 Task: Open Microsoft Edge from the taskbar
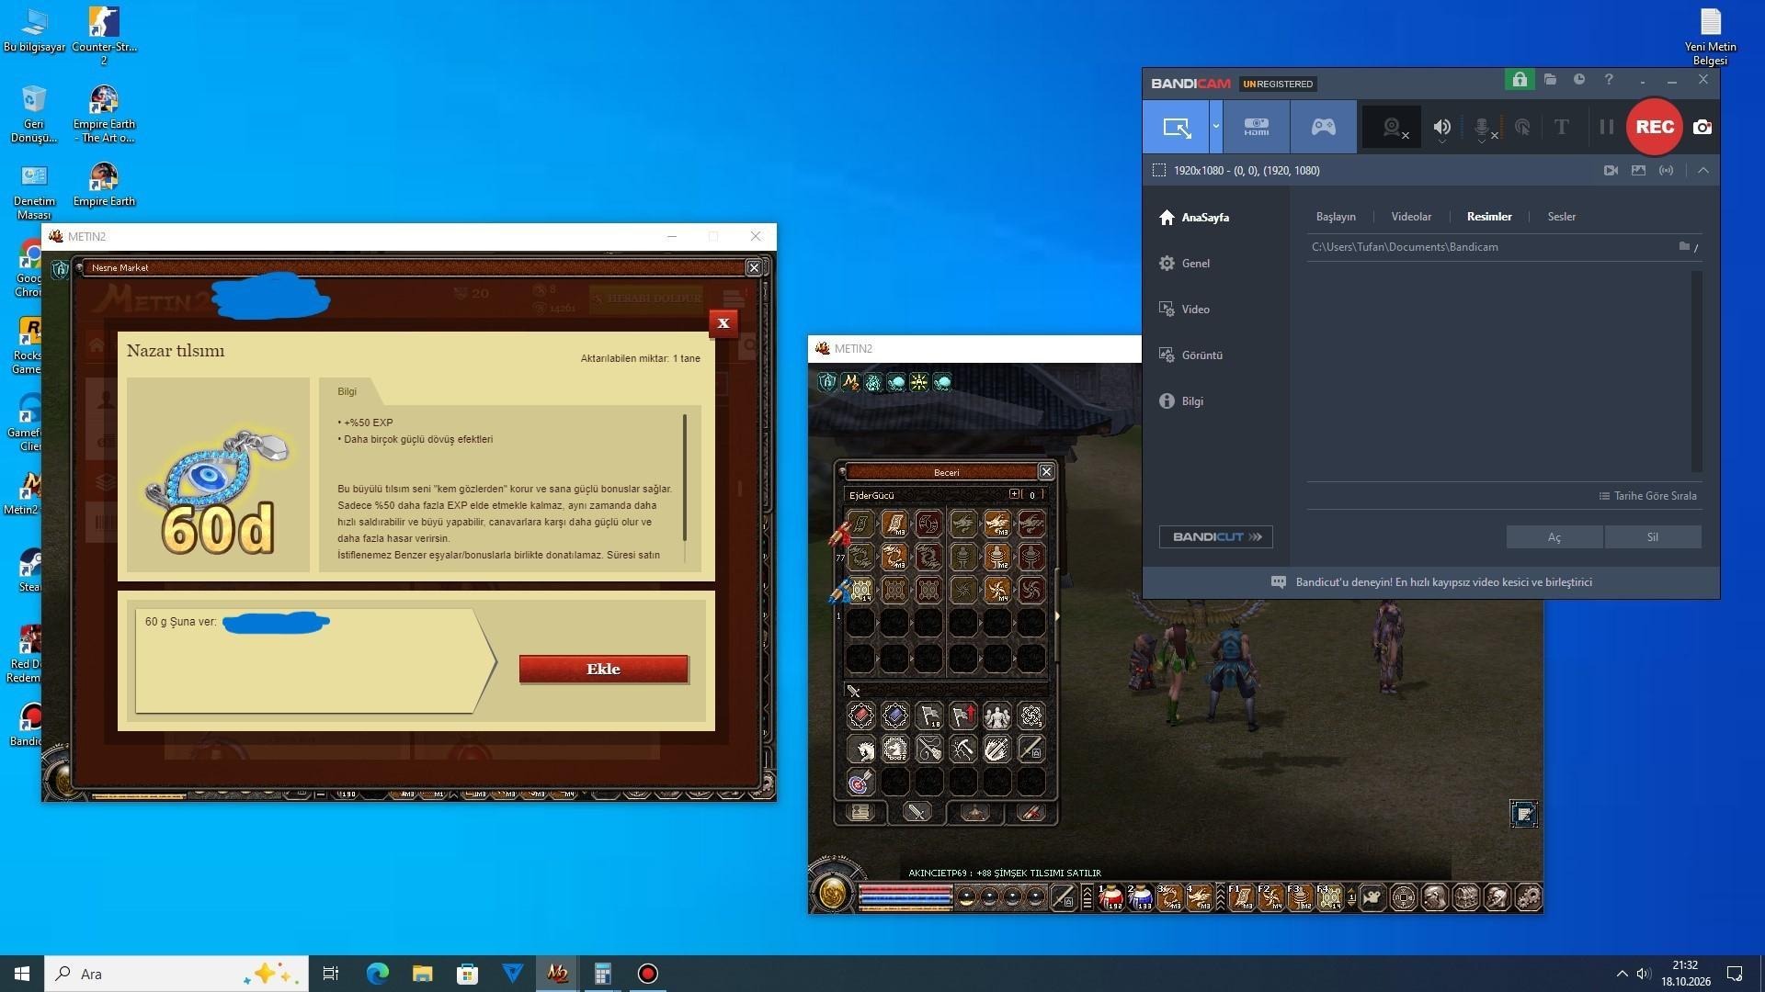[x=377, y=974]
